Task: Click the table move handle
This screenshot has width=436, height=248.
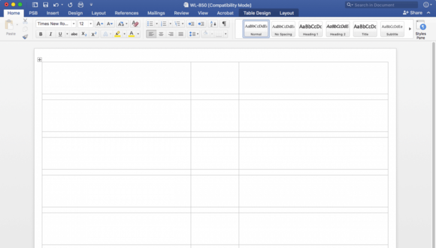Action: coord(40,59)
